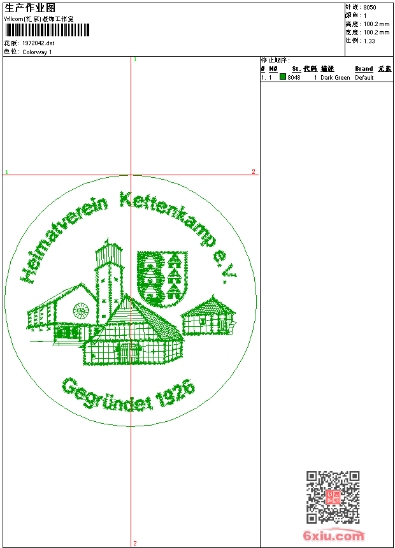395x548 pixels.
Task: Click the 停止顺序 heading
Action: pyautogui.click(x=275, y=61)
